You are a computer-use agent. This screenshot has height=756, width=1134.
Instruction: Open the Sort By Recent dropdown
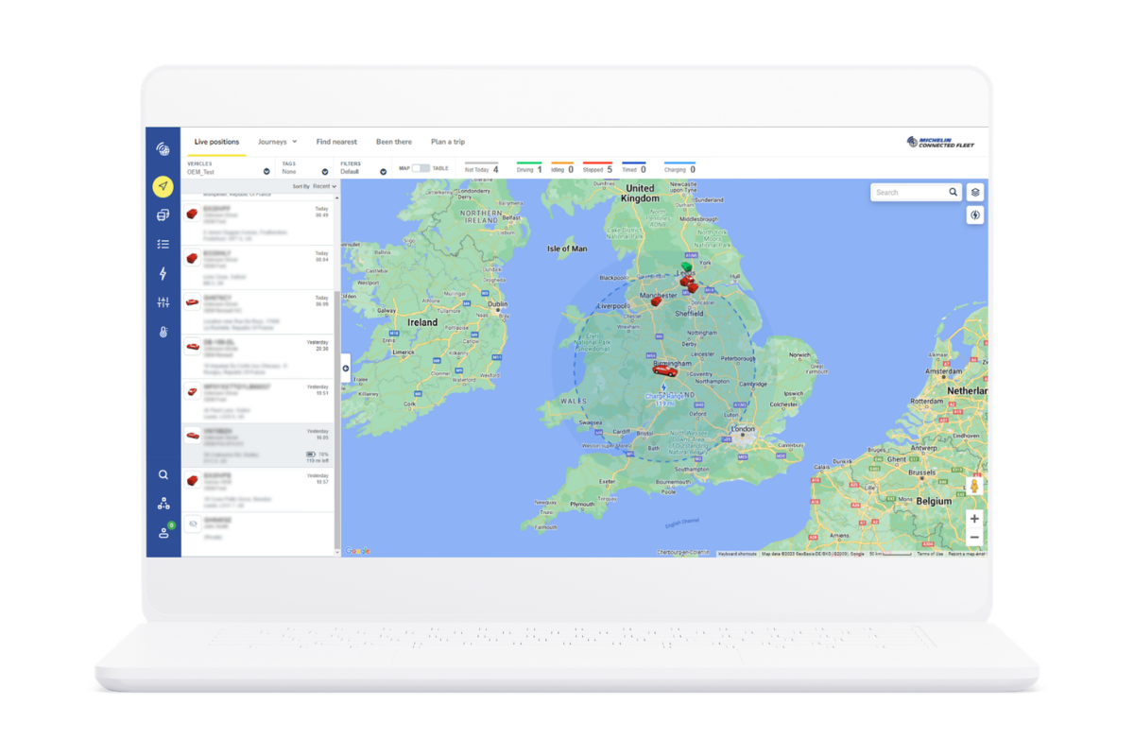pyautogui.click(x=324, y=186)
